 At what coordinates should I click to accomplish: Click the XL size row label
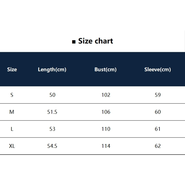[12, 146]
